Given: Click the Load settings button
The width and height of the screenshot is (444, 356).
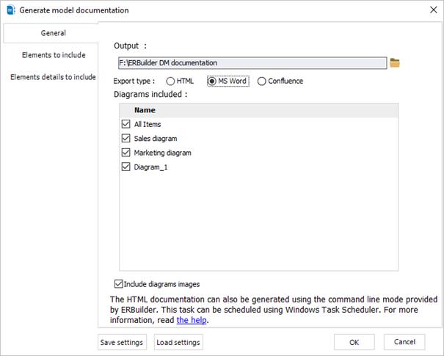Looking at the screenshot, I should click(178, 342).
